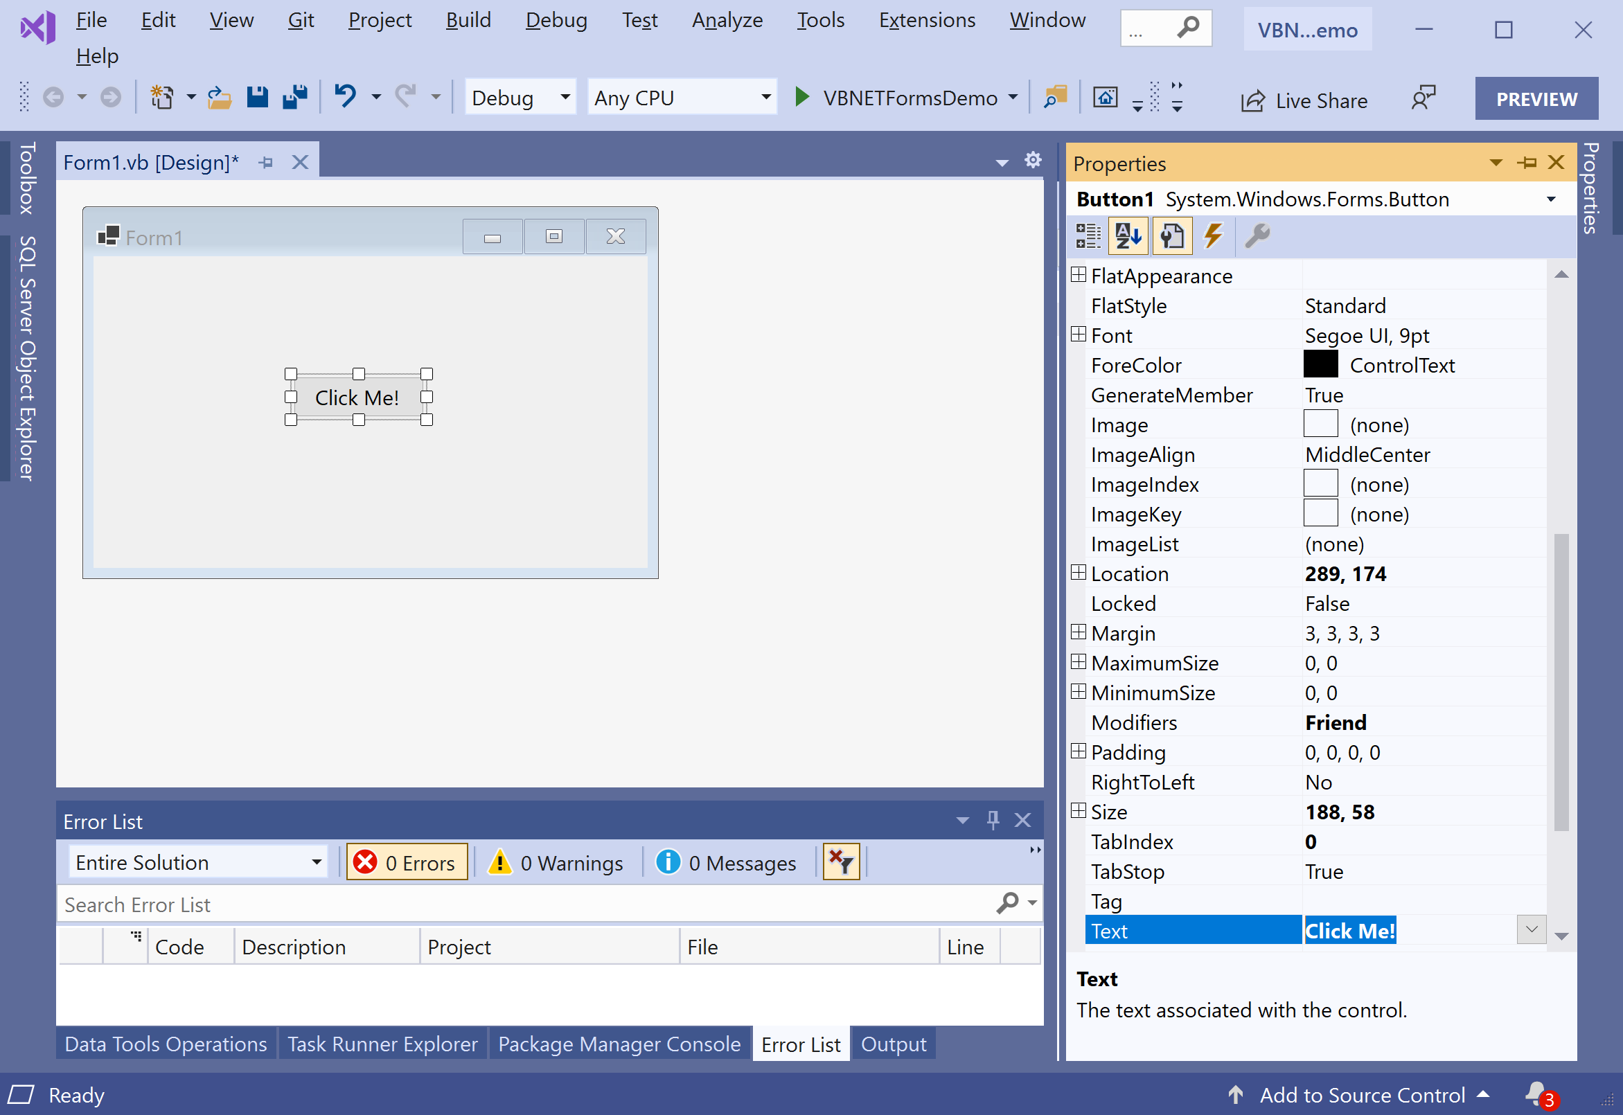Show Events via lightning bolt icon

[x=1213, y=236]
